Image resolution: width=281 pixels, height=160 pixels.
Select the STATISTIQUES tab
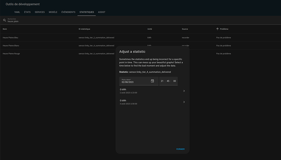click(87, 12)
